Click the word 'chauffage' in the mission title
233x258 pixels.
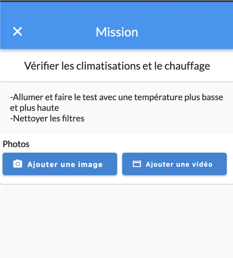tap(187, 66)
